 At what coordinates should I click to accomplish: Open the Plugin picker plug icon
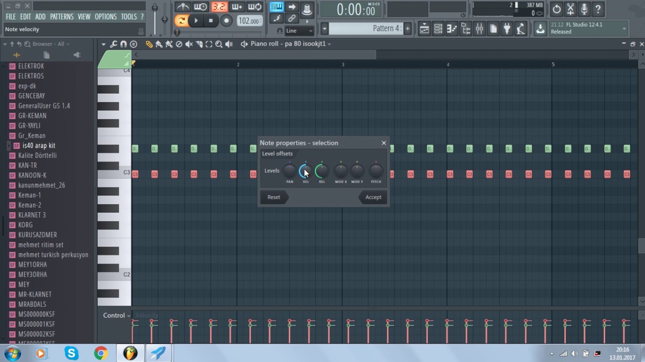(x=507, y=29)
